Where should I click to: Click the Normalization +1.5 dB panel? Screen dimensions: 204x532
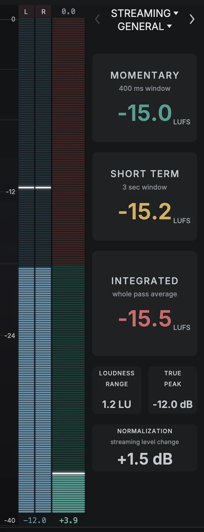[145, 448]
